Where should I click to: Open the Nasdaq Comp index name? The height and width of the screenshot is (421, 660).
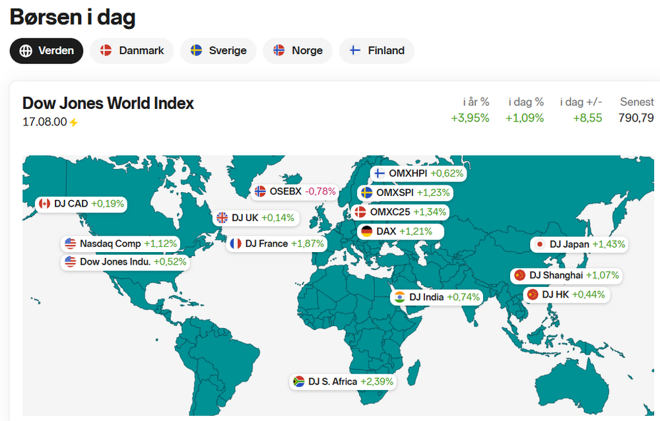[x=110, y=243]
